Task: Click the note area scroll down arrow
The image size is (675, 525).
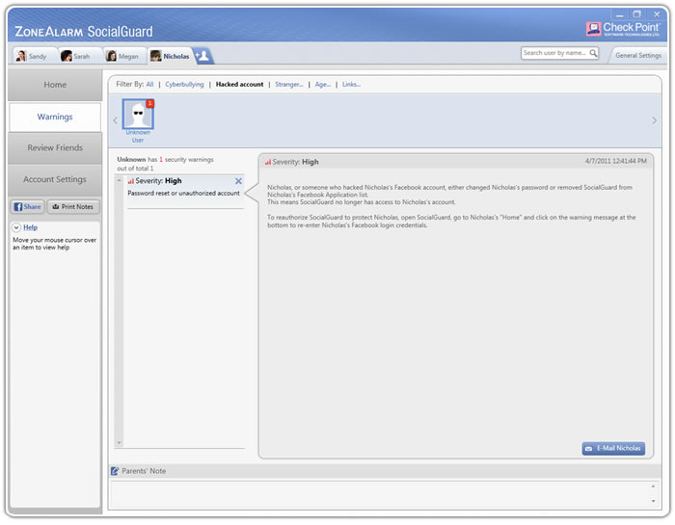Action: coord(653,501)
